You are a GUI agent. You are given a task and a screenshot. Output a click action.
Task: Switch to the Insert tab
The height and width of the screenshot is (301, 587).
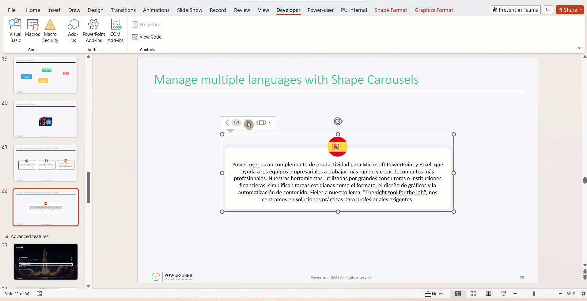pyautogui.click(x=54, y=10)
